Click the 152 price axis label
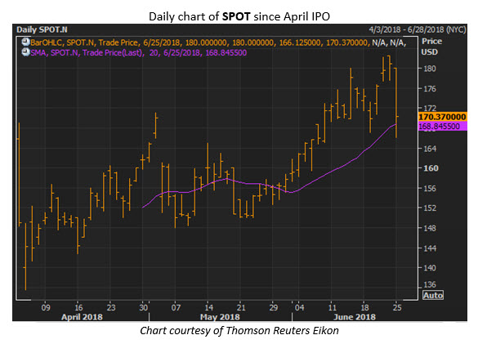Screen dimensions: 478x344 (x=430, y=208)
